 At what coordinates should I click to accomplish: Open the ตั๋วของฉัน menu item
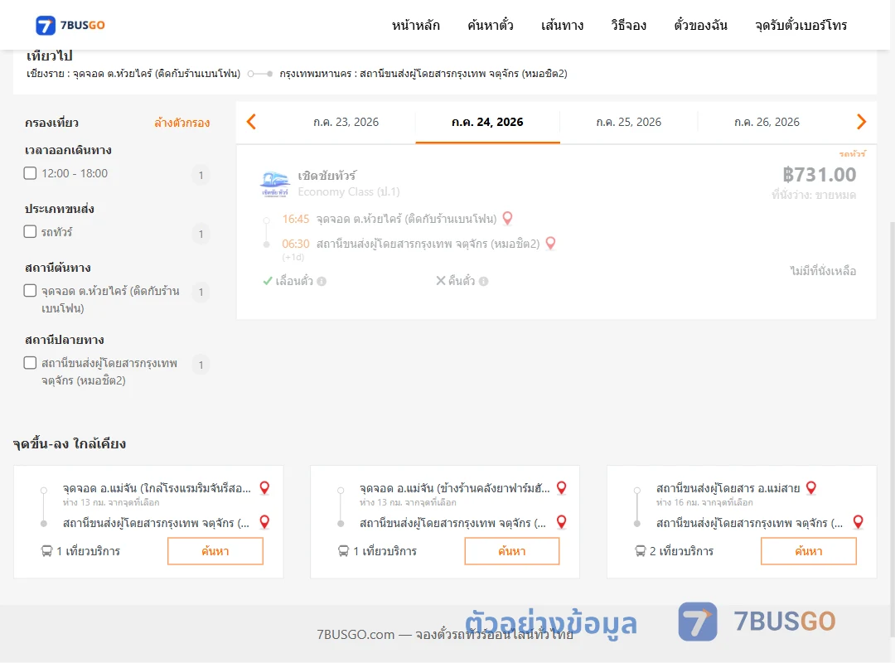pyautogui.click(x=700, y=25)
